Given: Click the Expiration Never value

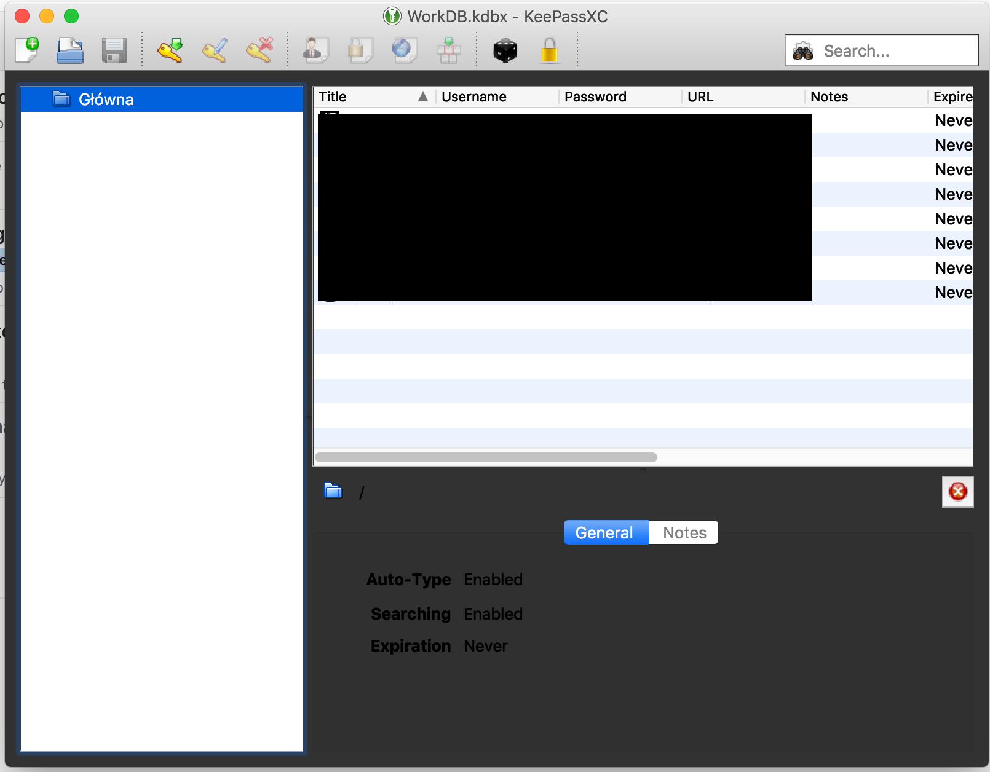Looking at the screenshot, I should point(486,646).
